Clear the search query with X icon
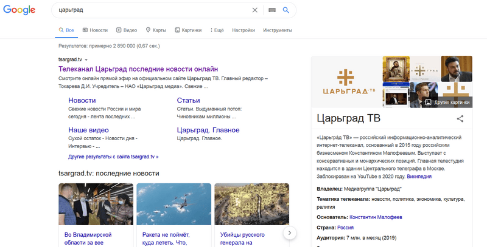 (x=255, y=10)
